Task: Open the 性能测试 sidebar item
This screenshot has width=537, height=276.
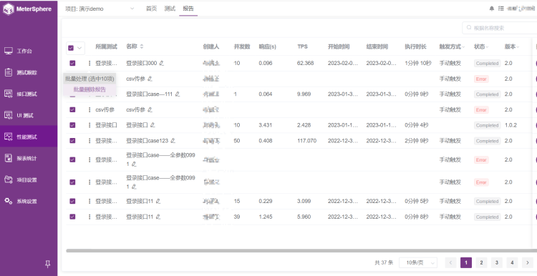Action: click(x=29, y=137)
